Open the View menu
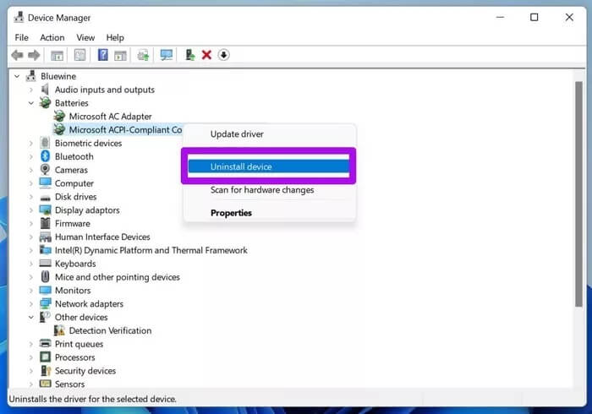 pos(85,37)
